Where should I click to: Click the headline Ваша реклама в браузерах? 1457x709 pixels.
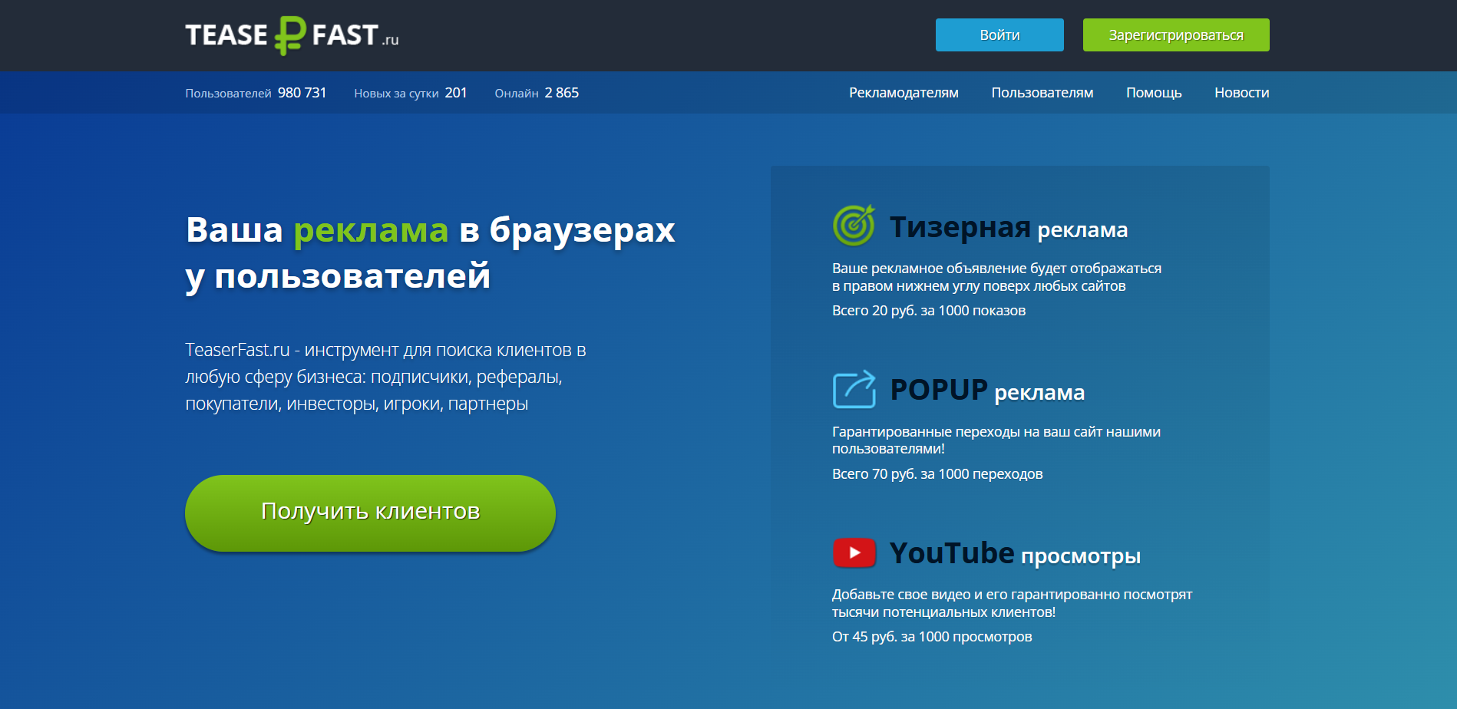(x=430, y=252)
